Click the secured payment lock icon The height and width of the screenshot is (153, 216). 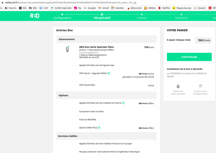(178, 86)
